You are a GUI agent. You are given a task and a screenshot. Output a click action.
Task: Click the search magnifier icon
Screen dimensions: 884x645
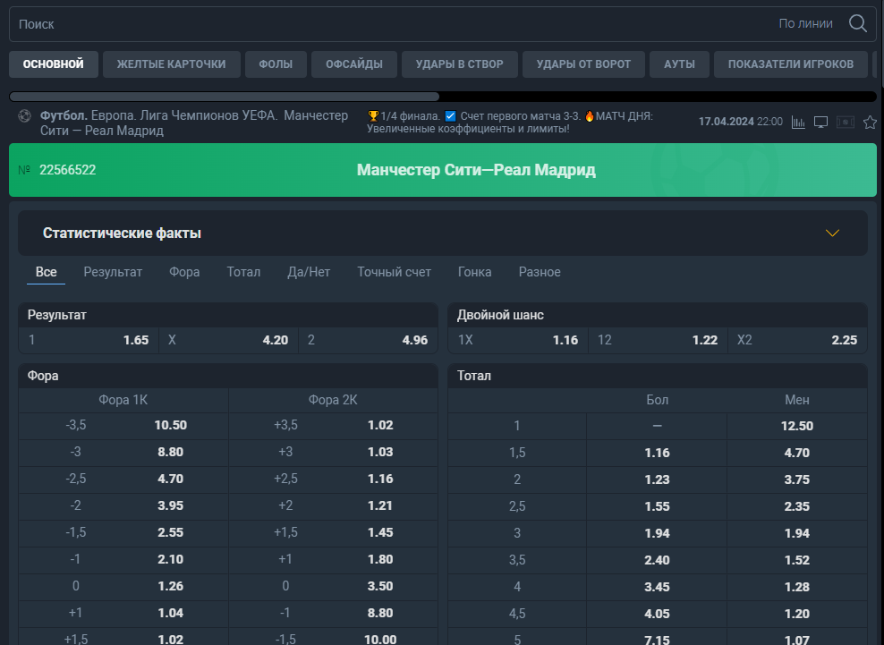tap(857, 23)
